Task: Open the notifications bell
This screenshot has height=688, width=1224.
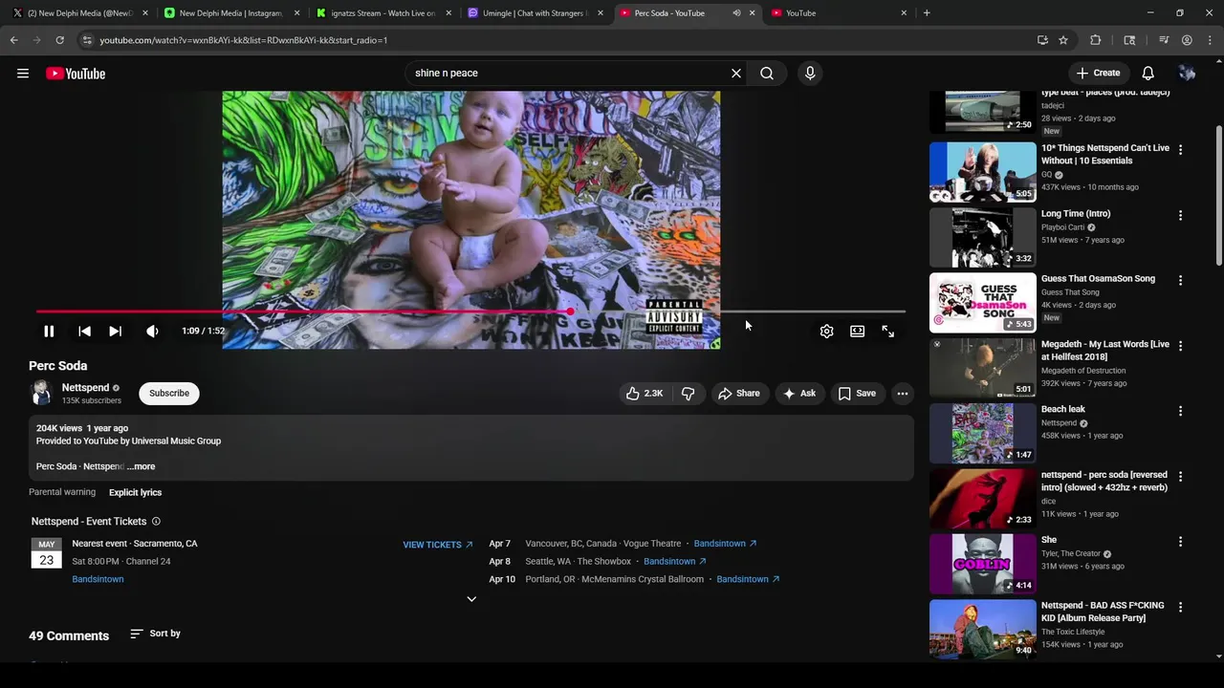Action: tap(1148, 74)
